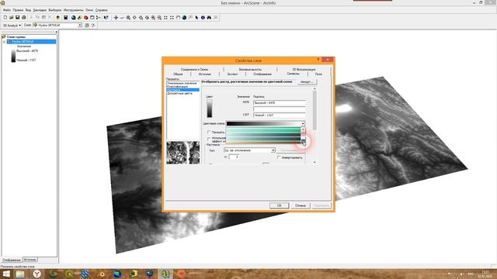The image size is (497, 279).
Task: Select the Zoom to Target tool
Action: 141,17
